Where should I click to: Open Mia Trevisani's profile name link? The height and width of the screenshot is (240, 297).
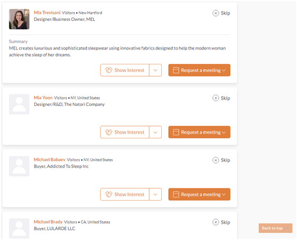coord(47,12)
